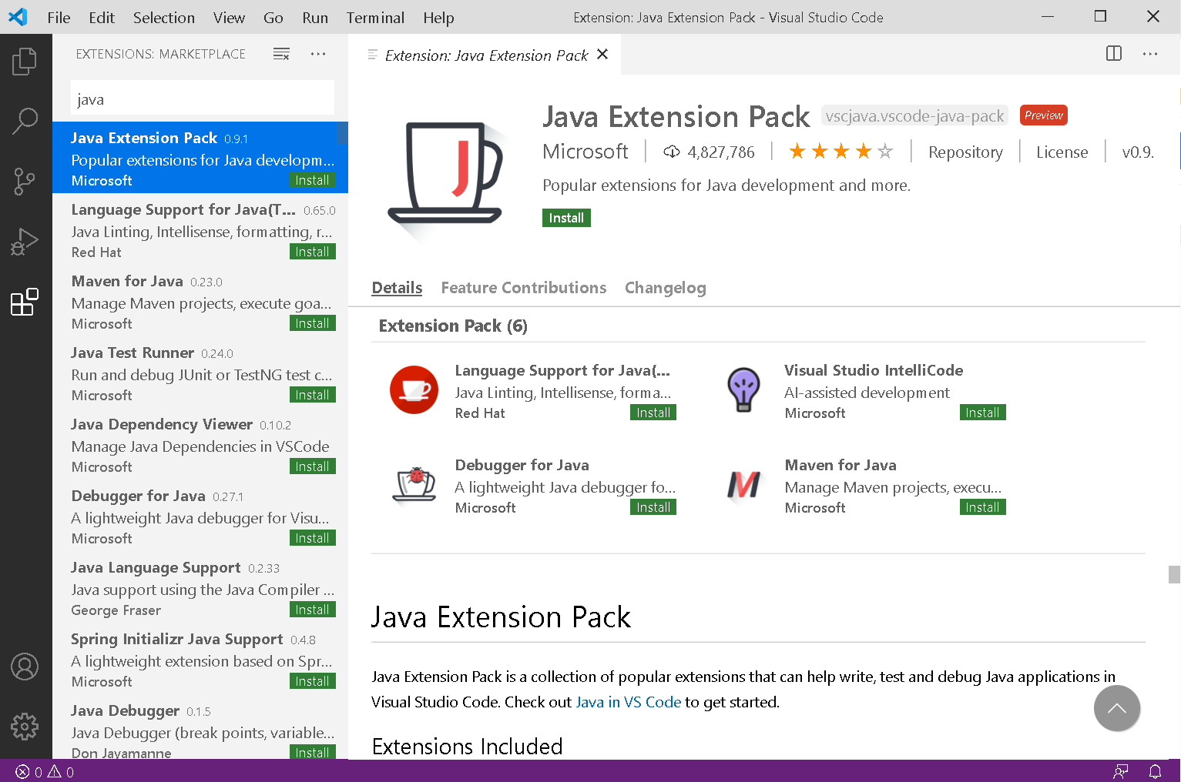Click the sidebar list scrollbar thumb

coord(343,132)
